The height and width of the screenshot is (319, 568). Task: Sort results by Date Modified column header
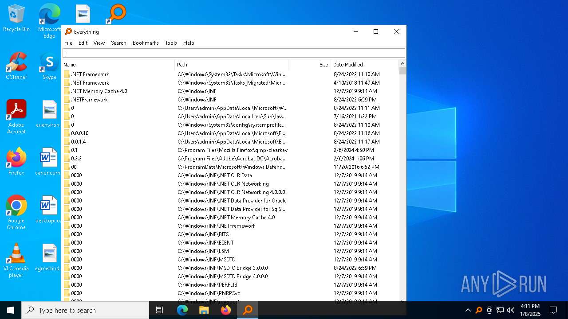(365, 65)
